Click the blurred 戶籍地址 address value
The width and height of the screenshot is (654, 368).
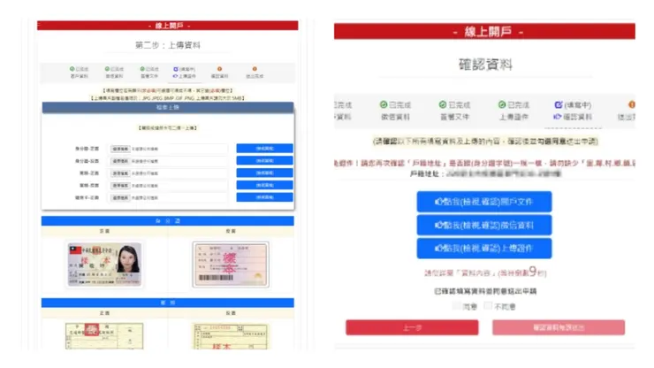tap(504, 173)
